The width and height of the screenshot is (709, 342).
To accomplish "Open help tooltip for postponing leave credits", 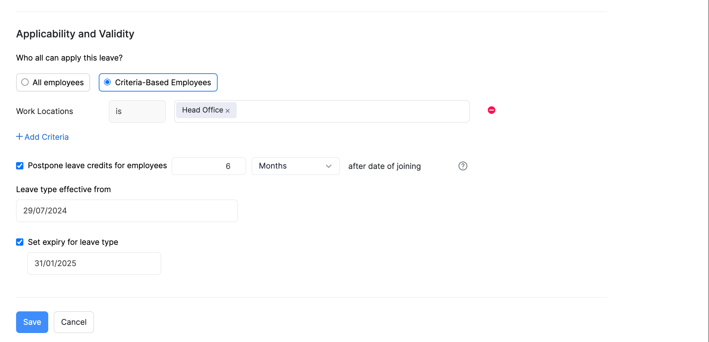I will tap(463, 166).
